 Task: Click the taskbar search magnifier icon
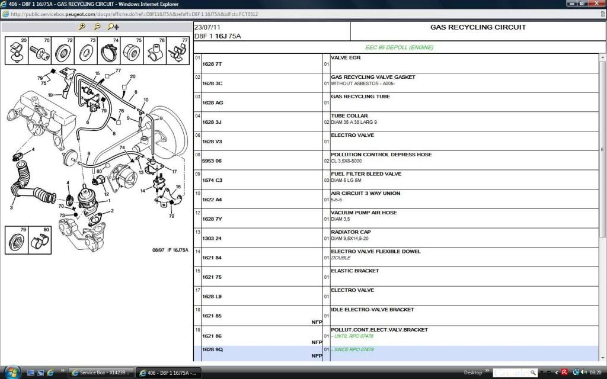[533, 373]
